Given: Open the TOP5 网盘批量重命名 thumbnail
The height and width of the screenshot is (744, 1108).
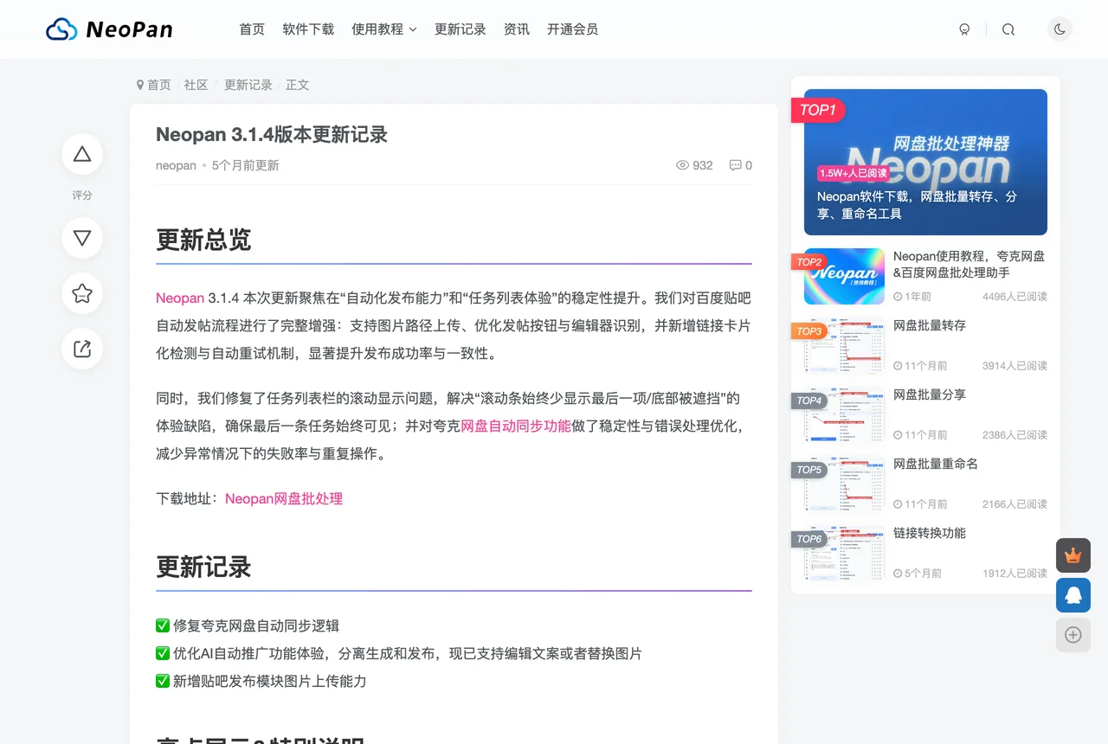Looking at the screenshot, I should click(844, 484).
